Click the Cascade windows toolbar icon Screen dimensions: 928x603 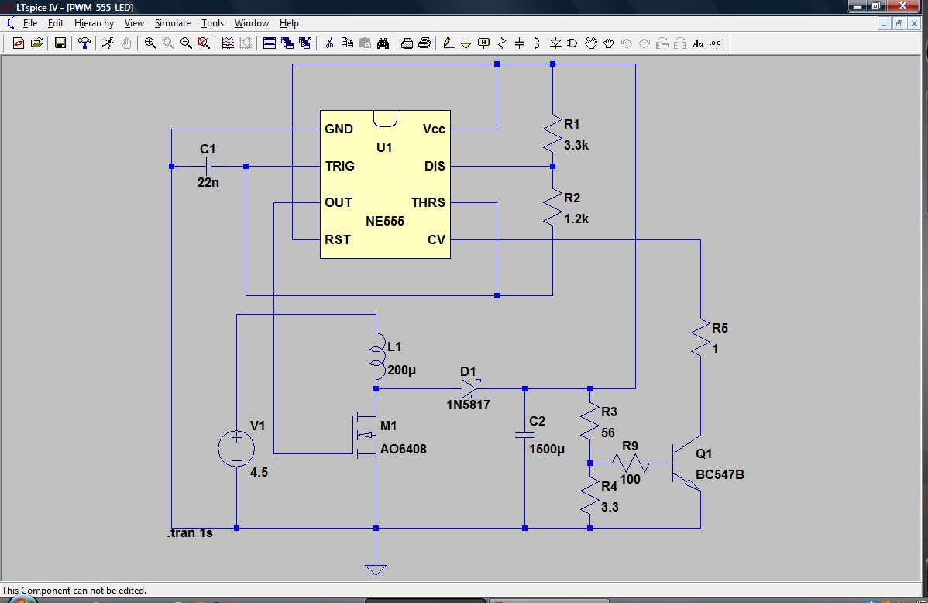pyautogui.click(x=287, y=43)
